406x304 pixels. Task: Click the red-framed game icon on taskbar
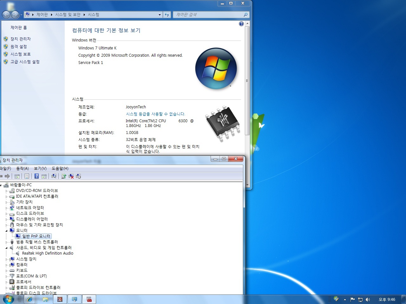(x=60, y=299)
